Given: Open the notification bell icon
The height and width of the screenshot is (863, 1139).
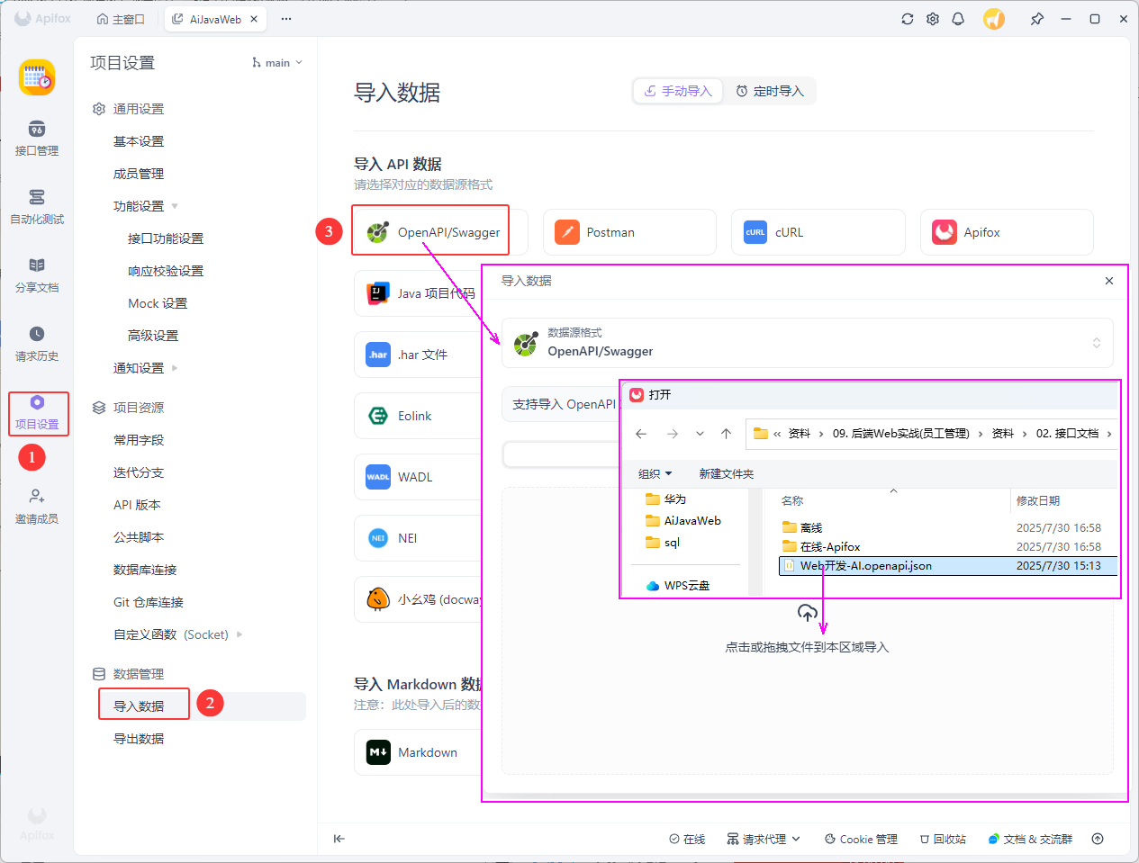Looking at the screenshot, I should coord(958,19).
